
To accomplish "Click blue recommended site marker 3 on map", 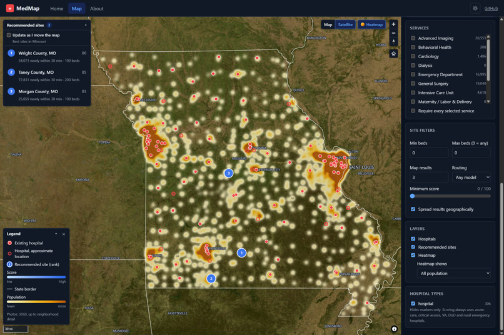I will tap(228, 173).
